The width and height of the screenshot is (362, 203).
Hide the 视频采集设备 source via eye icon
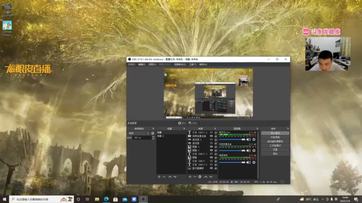point(211,136)
